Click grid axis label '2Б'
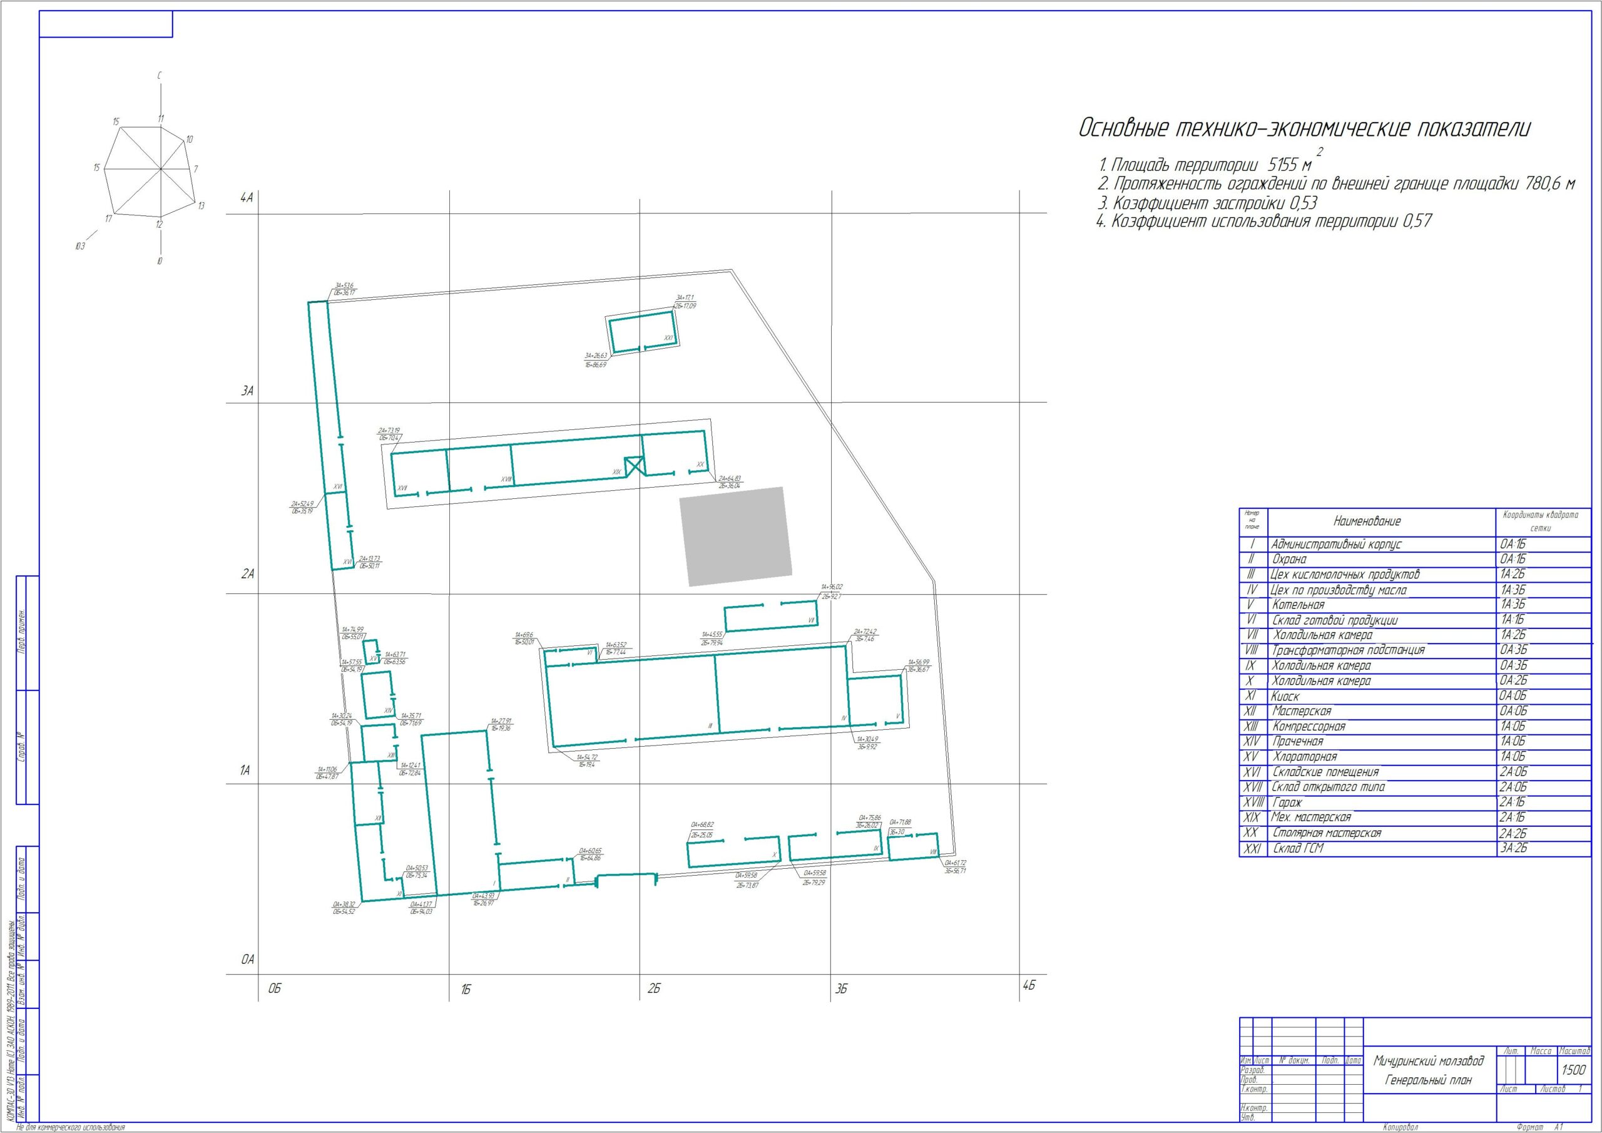This screenshot has height=1133, width=1602. [x=654, y=989]
